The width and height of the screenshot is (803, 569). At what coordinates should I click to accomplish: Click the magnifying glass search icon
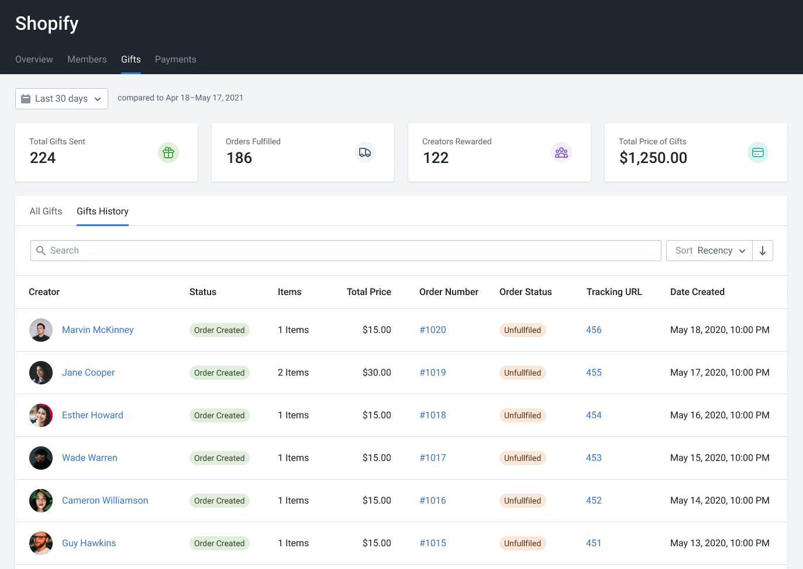click(41, 251)
